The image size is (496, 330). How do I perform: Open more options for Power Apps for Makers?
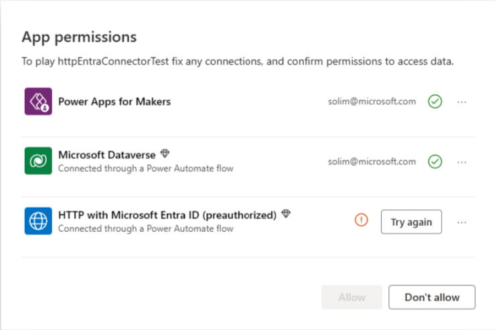tap(461, 102)
